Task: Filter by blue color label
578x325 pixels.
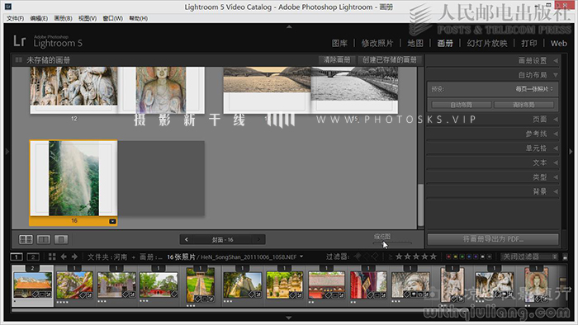Action: pyautogui.click(x=468, y=257)
